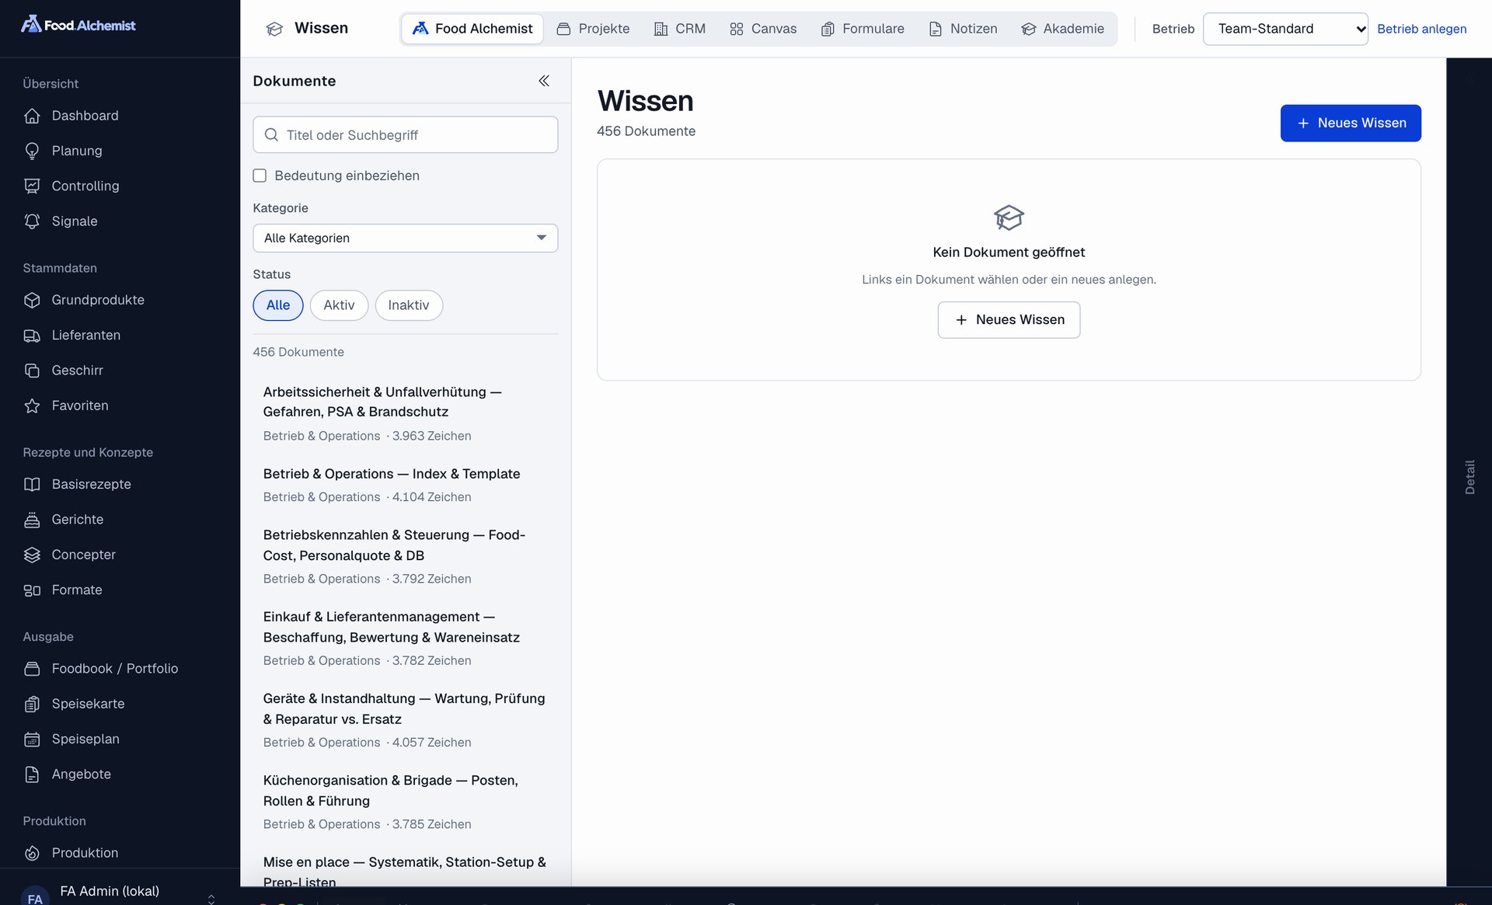Viewport: 1492px width, 905px height.
Task: Enable Bedeutung einbeziehen checkbox
Action: click(260, 176)
